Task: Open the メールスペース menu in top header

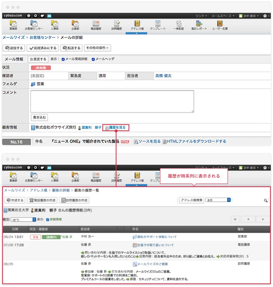Action: [223, 16]
